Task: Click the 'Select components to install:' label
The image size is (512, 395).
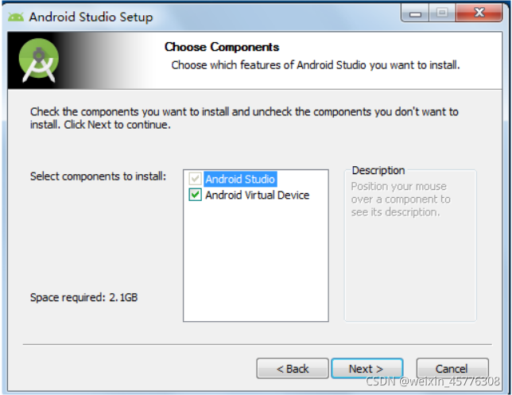Action: [x=98, y=176]
